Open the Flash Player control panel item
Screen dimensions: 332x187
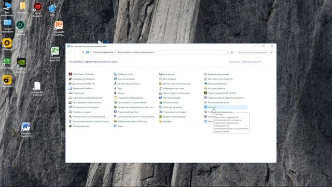point(81,74)
